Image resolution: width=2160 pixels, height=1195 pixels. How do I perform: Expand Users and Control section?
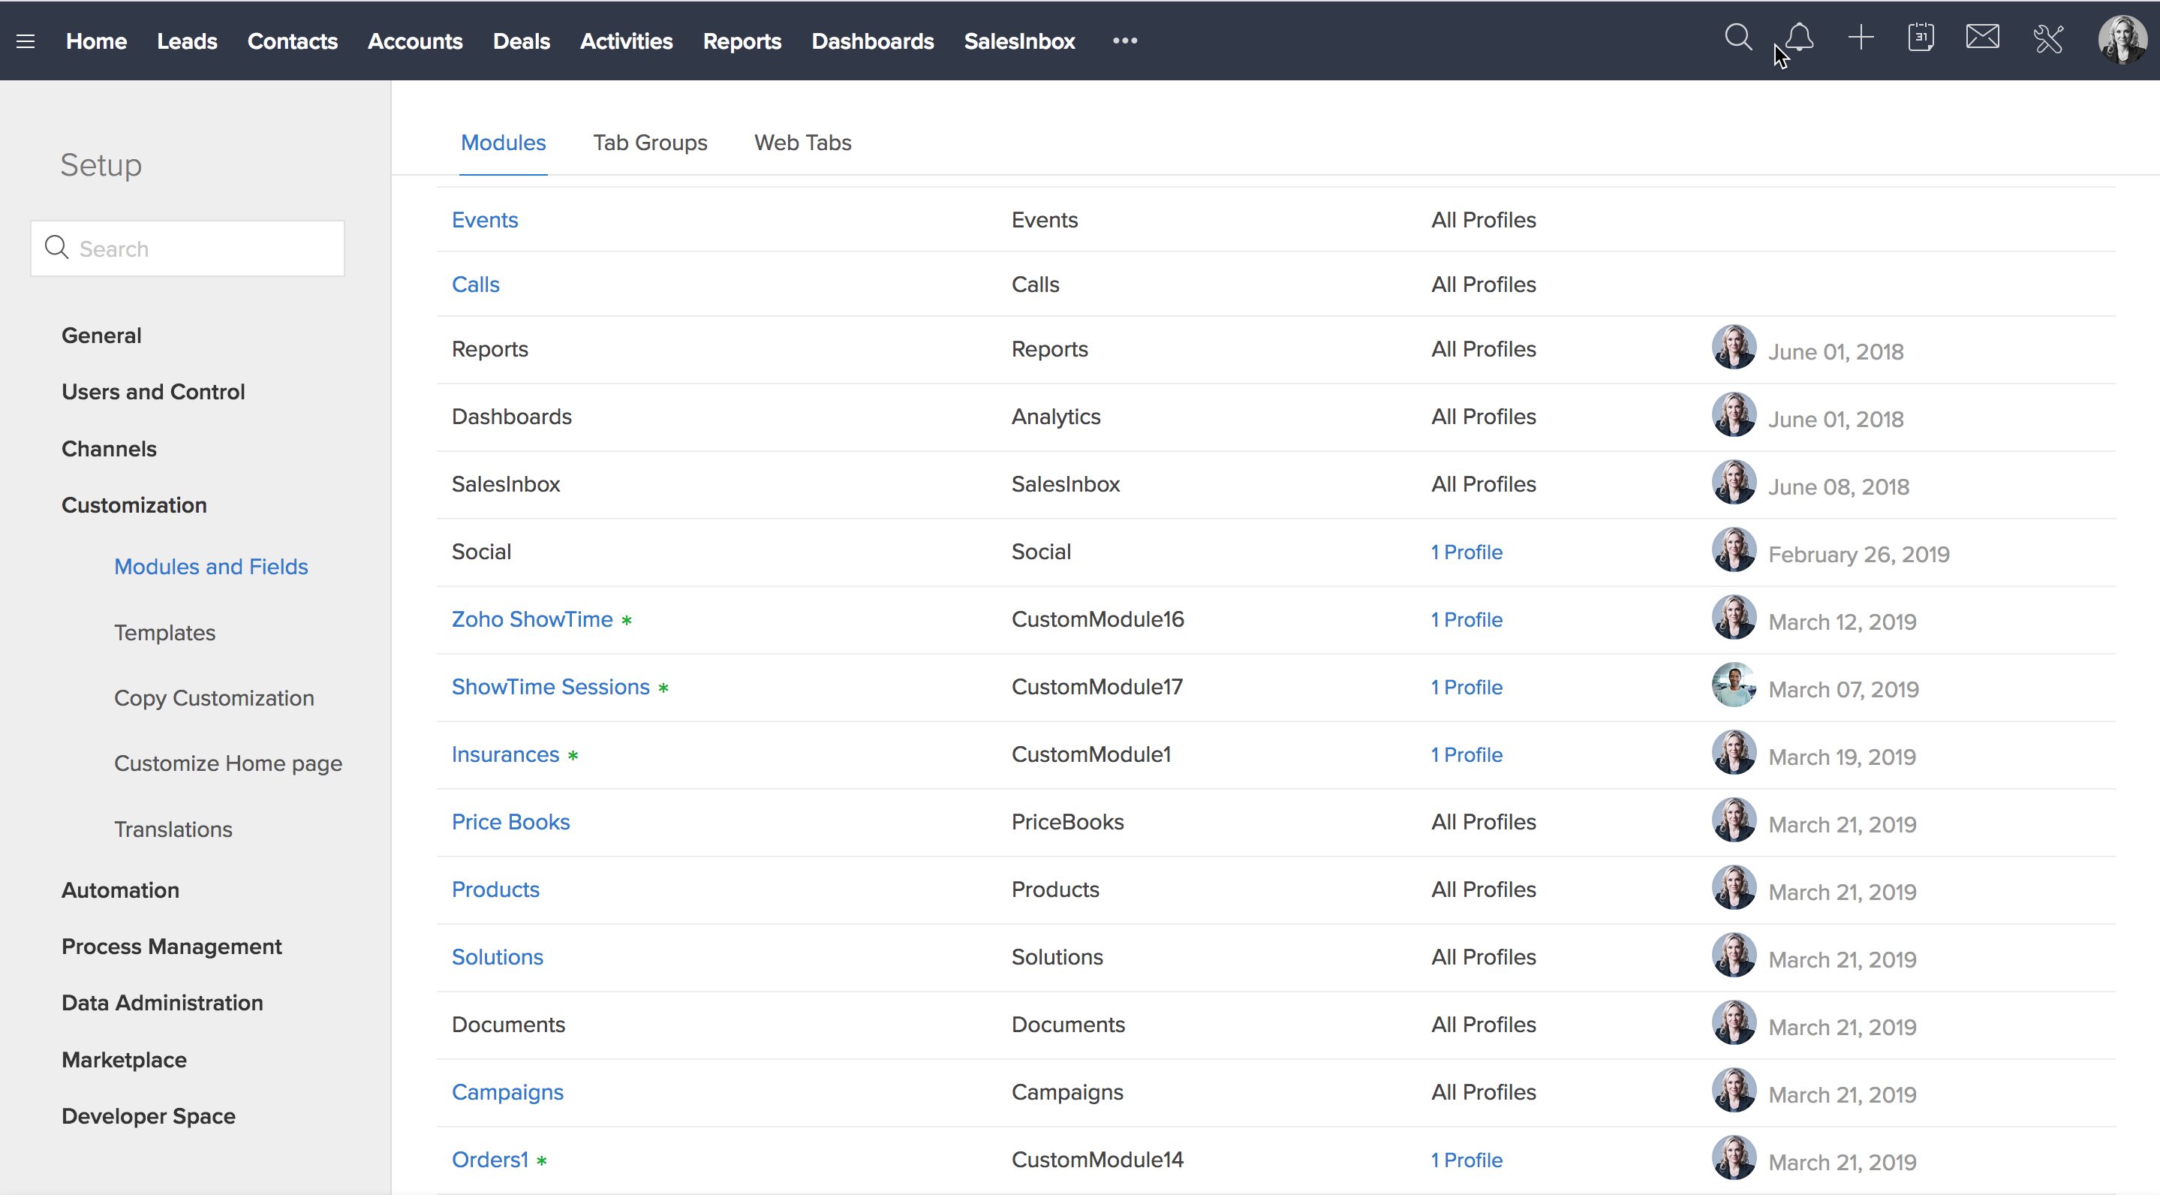152,392
